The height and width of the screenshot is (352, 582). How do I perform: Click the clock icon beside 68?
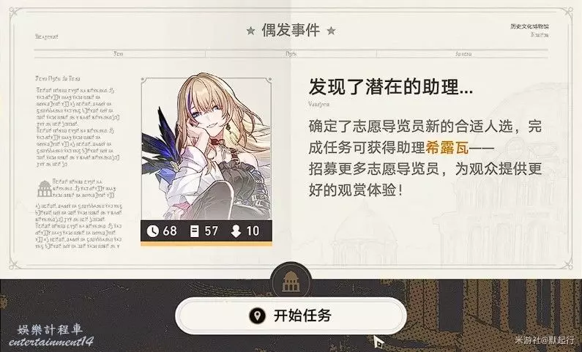coord(152,231)
